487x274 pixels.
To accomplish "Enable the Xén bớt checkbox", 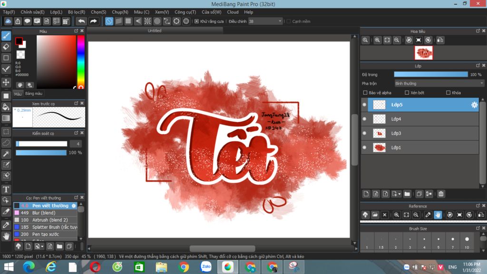I will (x=407, y=93).
